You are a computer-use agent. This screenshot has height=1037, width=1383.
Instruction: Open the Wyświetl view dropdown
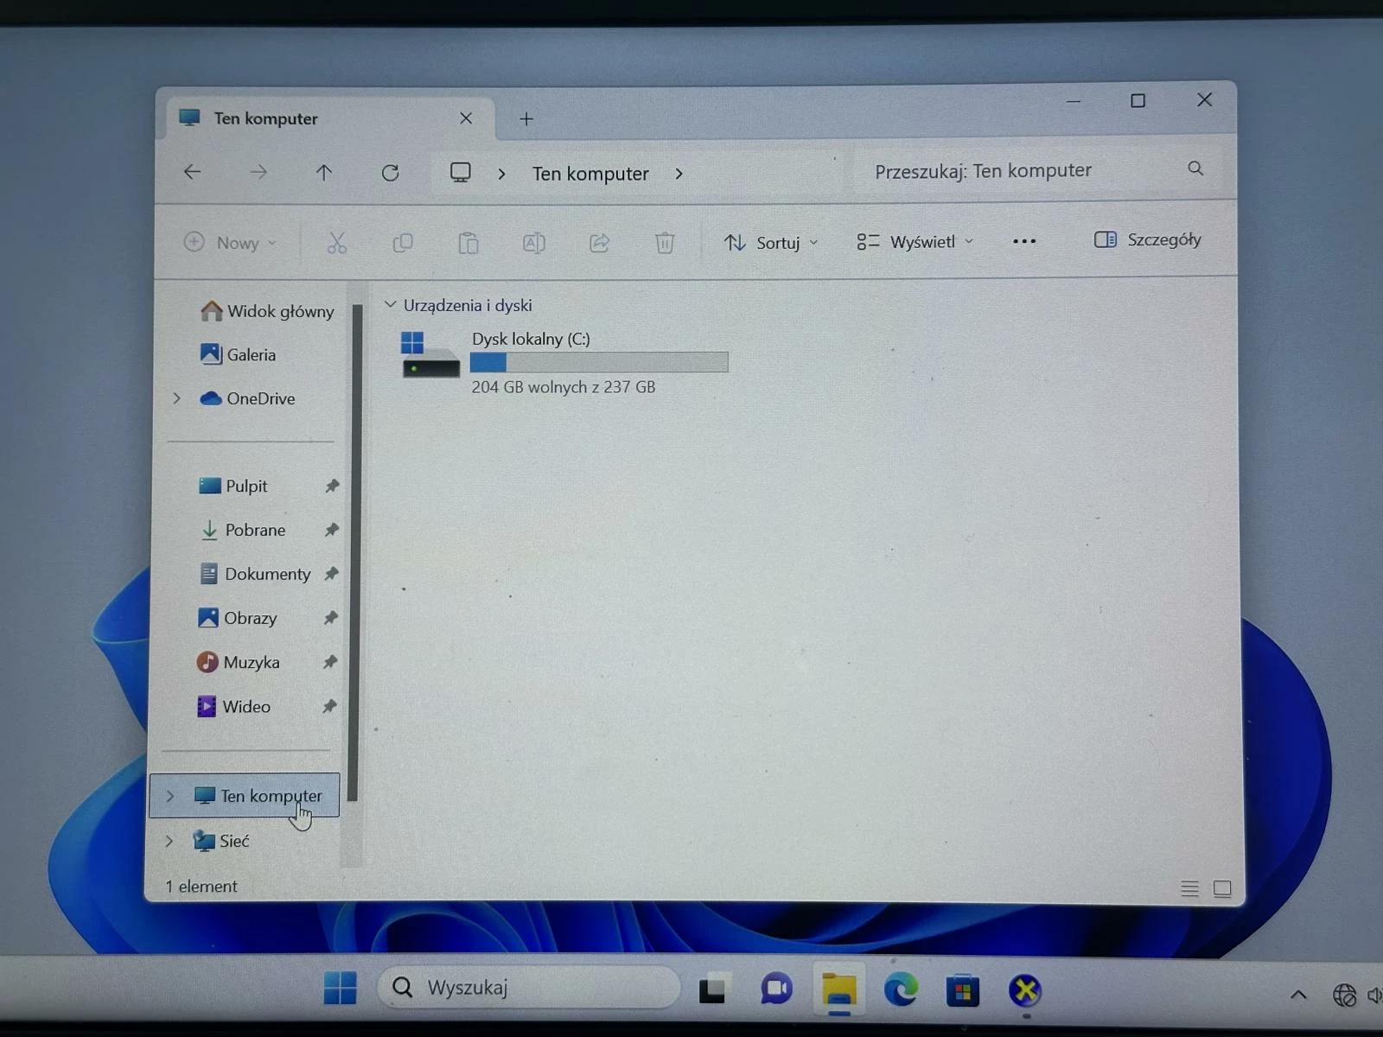tap(915, 242)
